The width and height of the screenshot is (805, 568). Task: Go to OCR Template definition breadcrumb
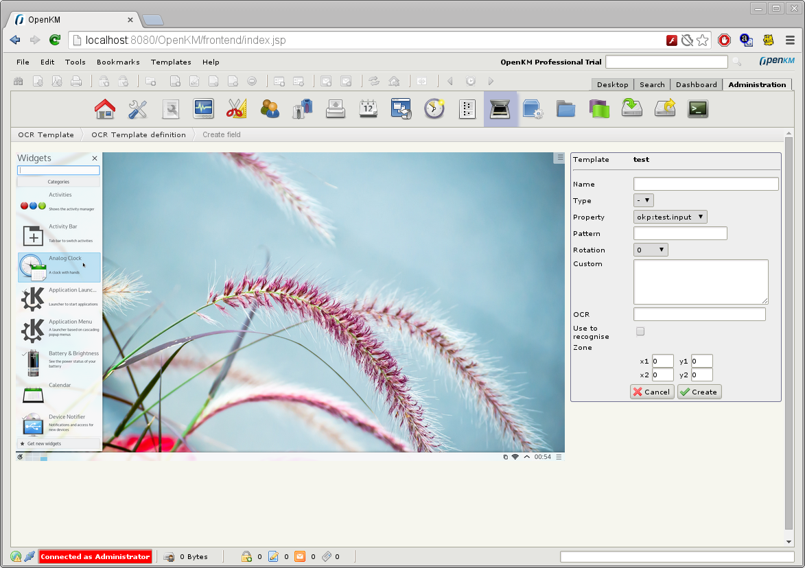(x=138, y=134)
